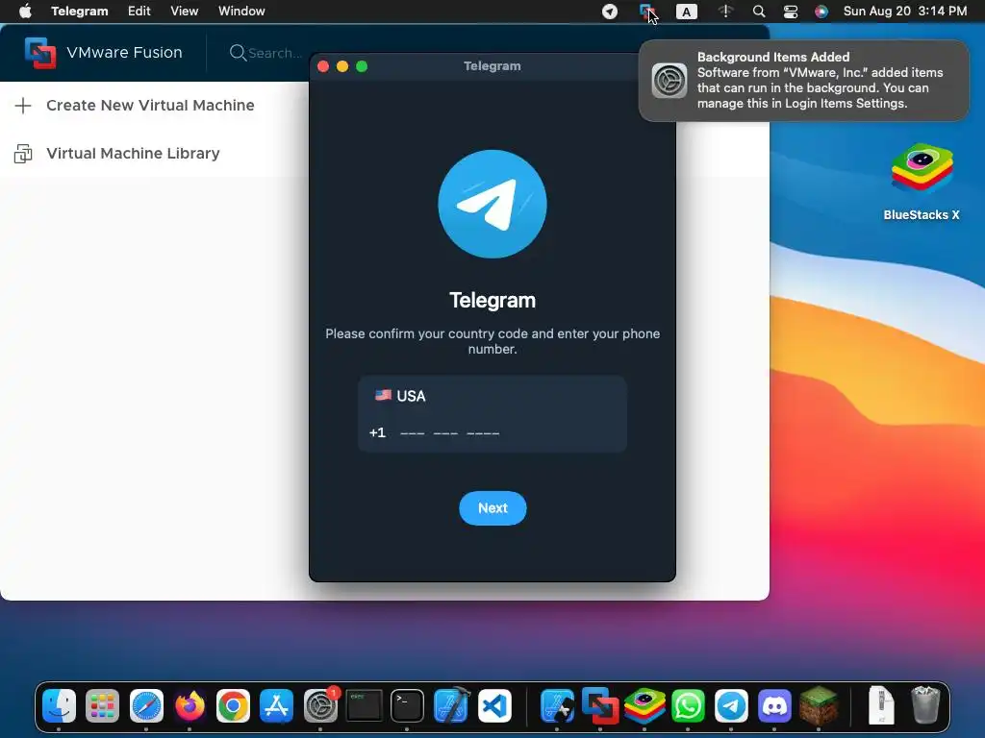The image size is (985, 738).
Task: Click the VMware Fusion search field
Action: pyautogui.click(x=267, y=53)
